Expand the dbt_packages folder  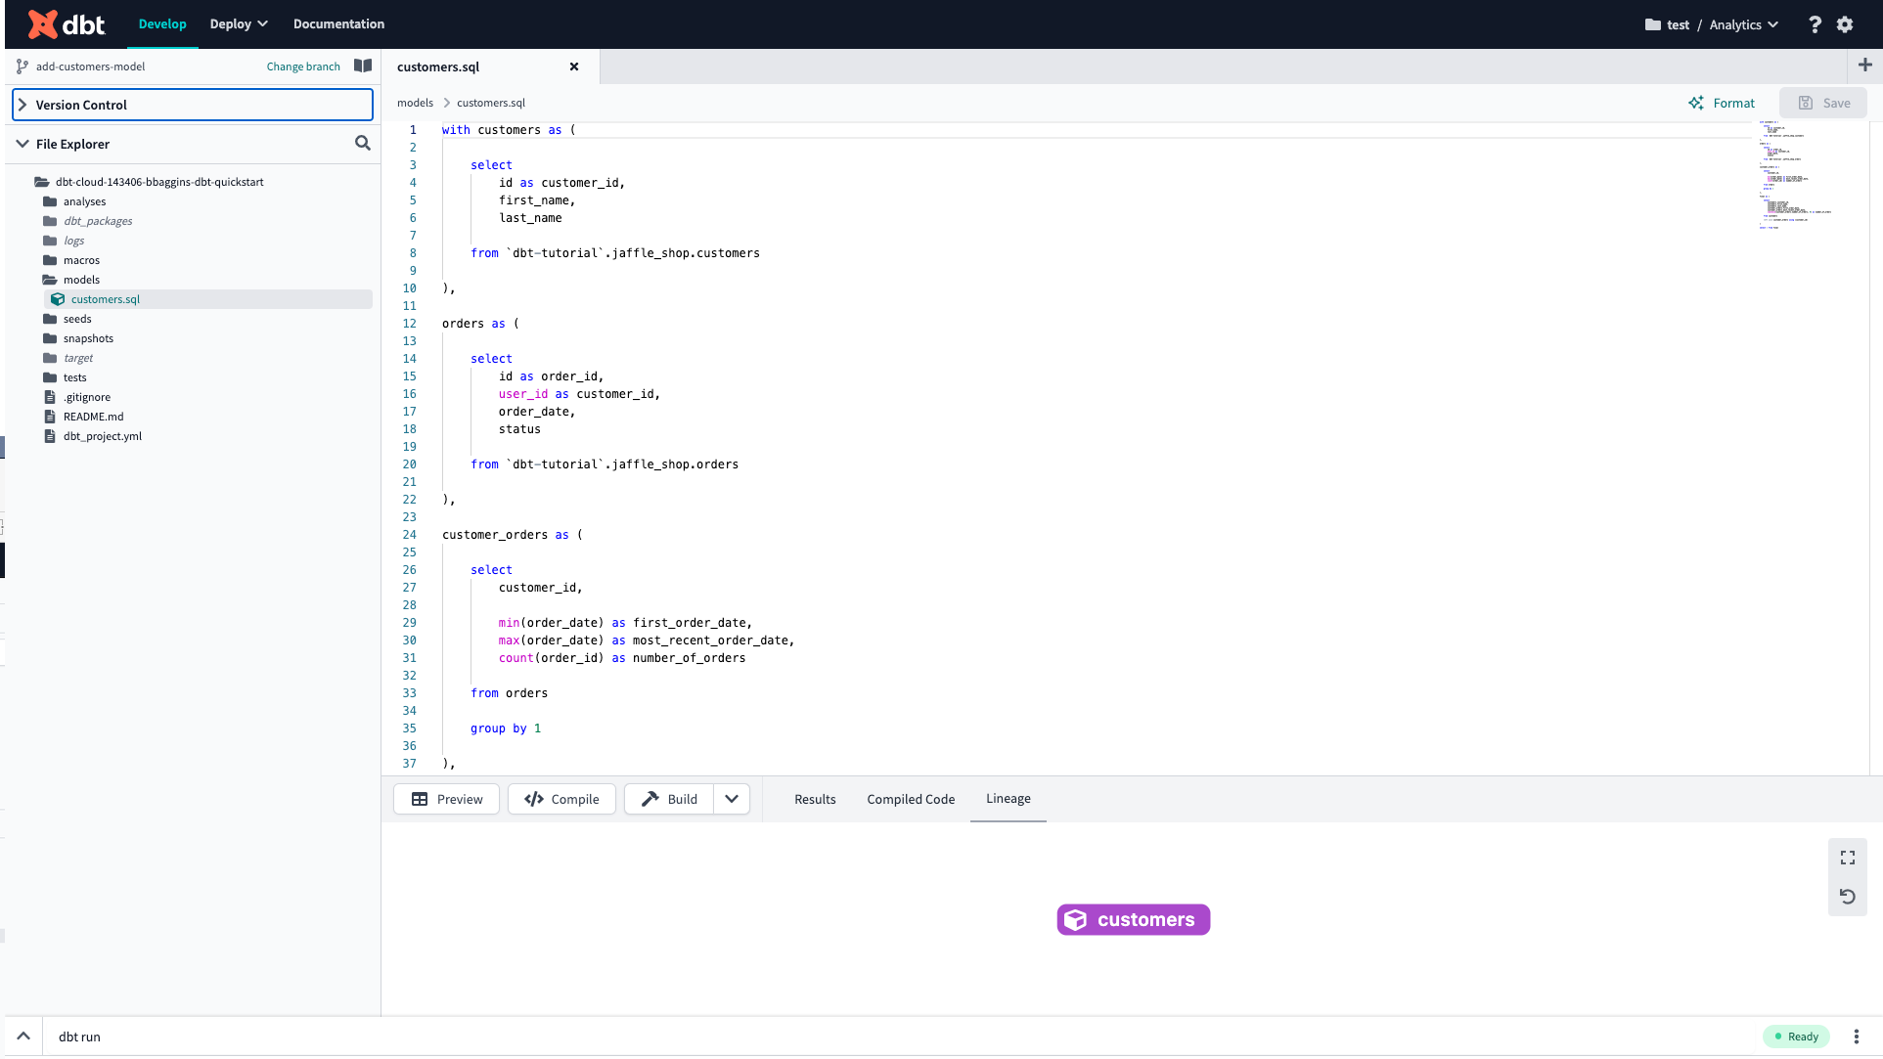(x=88, y=221)
